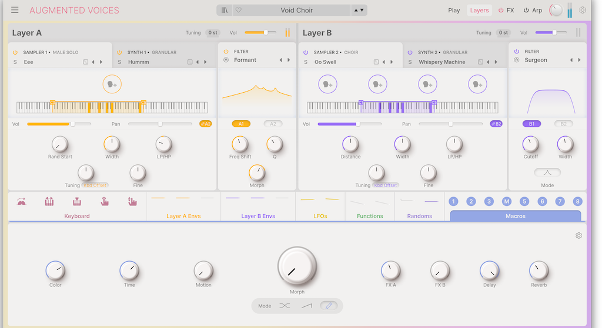Toggle Synth 2 Granular power
Image resolution: width=602 pixels, height=328 pixels.
point(410,52)
